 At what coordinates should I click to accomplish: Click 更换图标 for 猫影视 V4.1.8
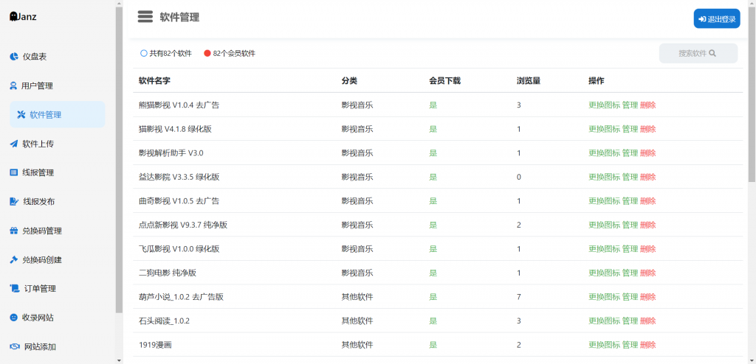point(604,129)
